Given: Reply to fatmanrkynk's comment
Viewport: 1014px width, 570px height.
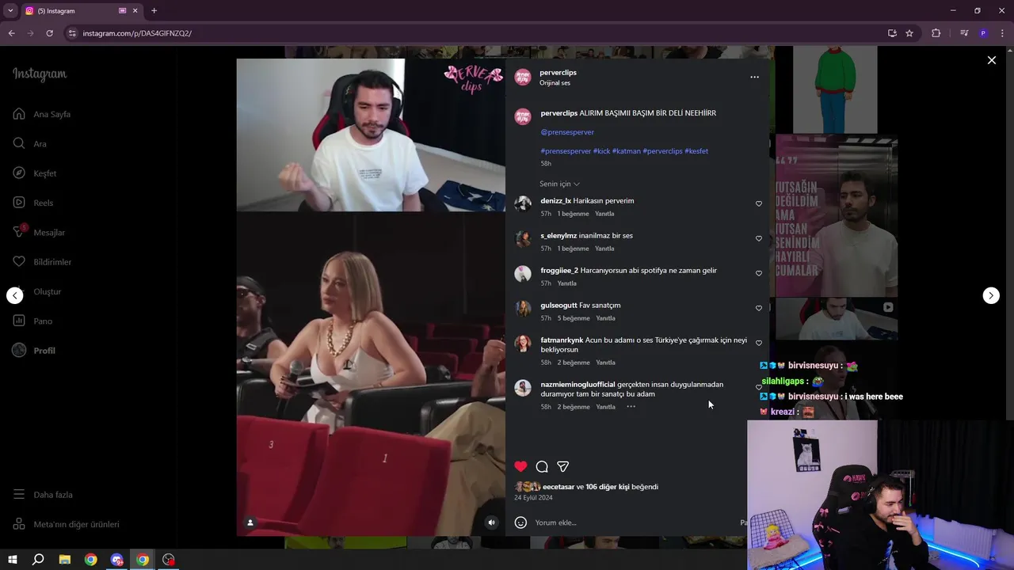Looking at the screenshot, I should [605, 363].
